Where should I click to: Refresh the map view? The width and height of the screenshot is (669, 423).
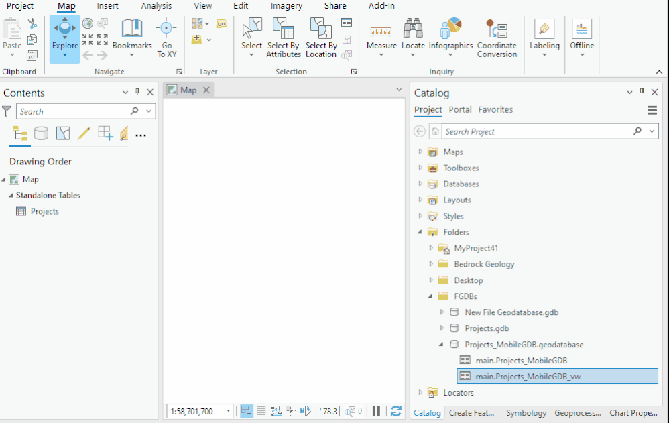coord(396,411)
